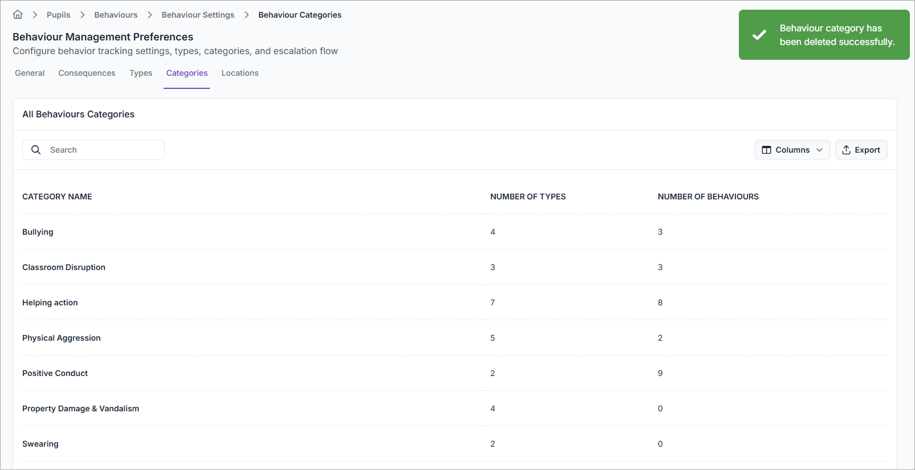Go to the Locations tab
Image resolution: width=915 pixels, height=470 pixels.
(x=240, y=73)
